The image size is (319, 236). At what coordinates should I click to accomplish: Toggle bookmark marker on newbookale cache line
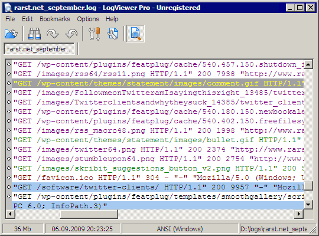pos(9,112)
